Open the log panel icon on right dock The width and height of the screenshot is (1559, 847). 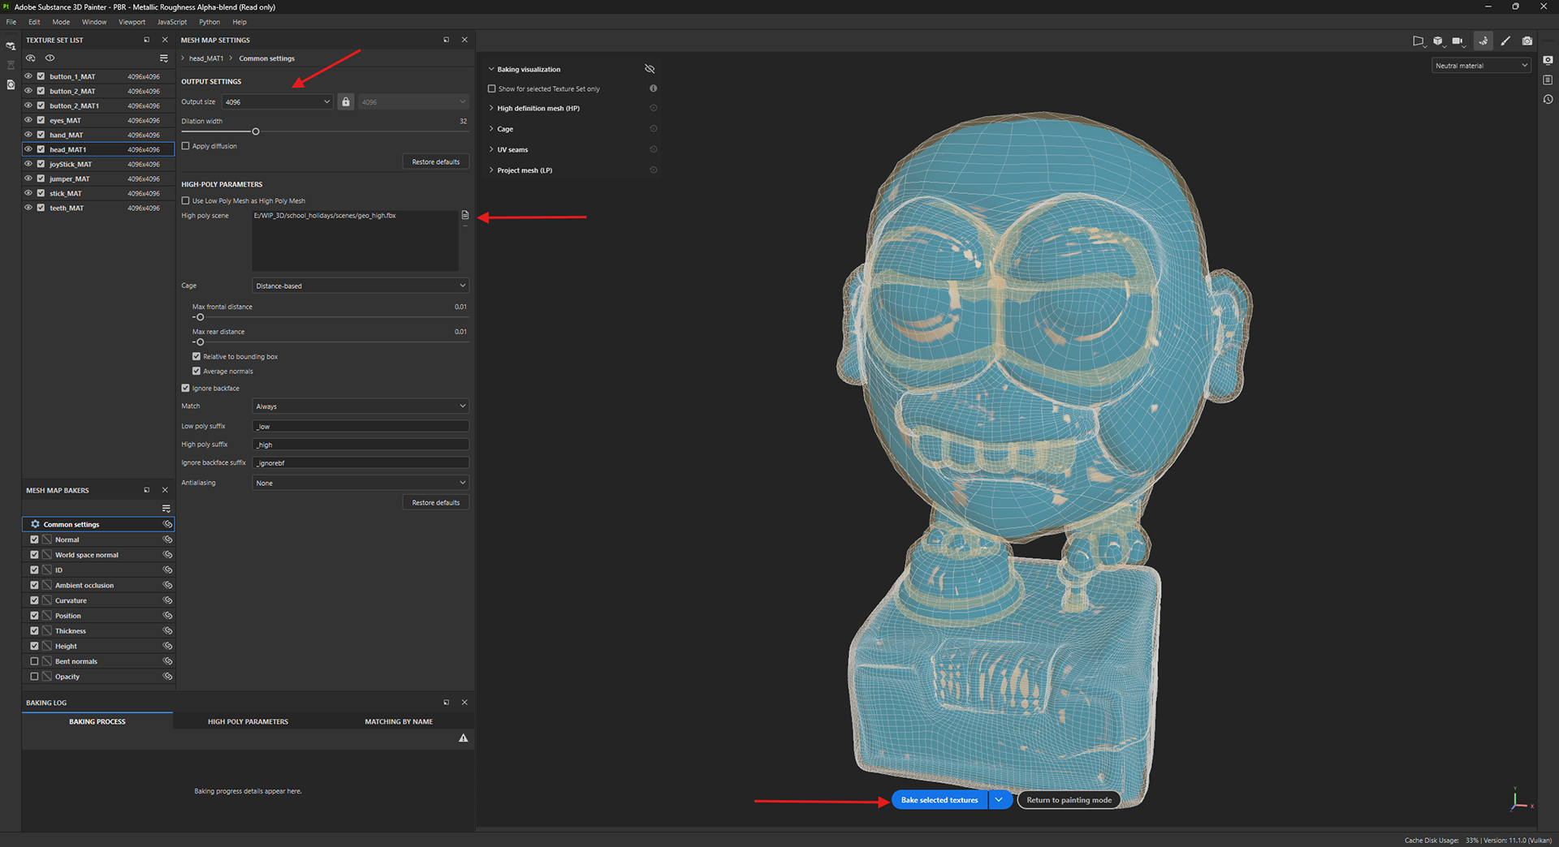pyautogui.click(x=1548, y=80)
